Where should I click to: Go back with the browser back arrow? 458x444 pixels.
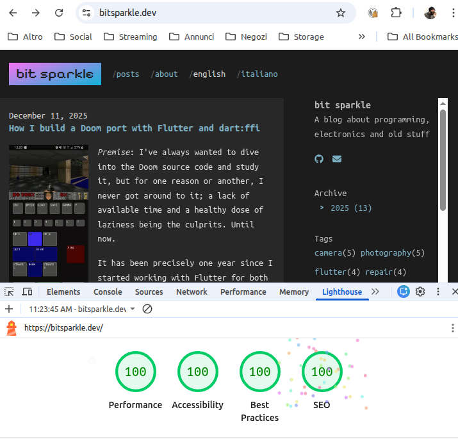[x=13, y=13]
